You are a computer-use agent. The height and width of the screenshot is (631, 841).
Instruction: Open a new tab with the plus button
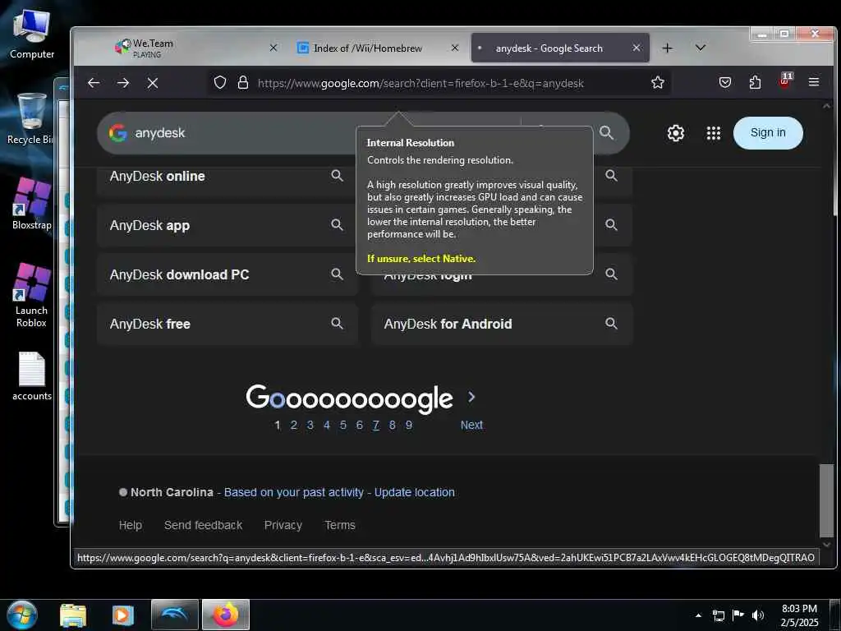tap(667, 48)
